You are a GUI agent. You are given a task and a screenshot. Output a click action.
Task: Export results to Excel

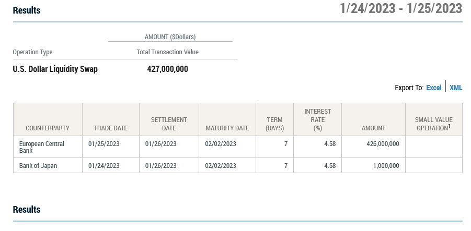(x=433, y=88)
